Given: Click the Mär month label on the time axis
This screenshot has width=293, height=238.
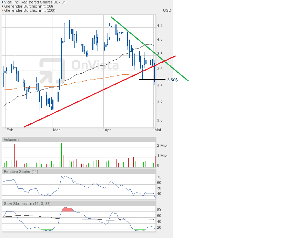Looking at the screenshot, I should tap(57, 130).
